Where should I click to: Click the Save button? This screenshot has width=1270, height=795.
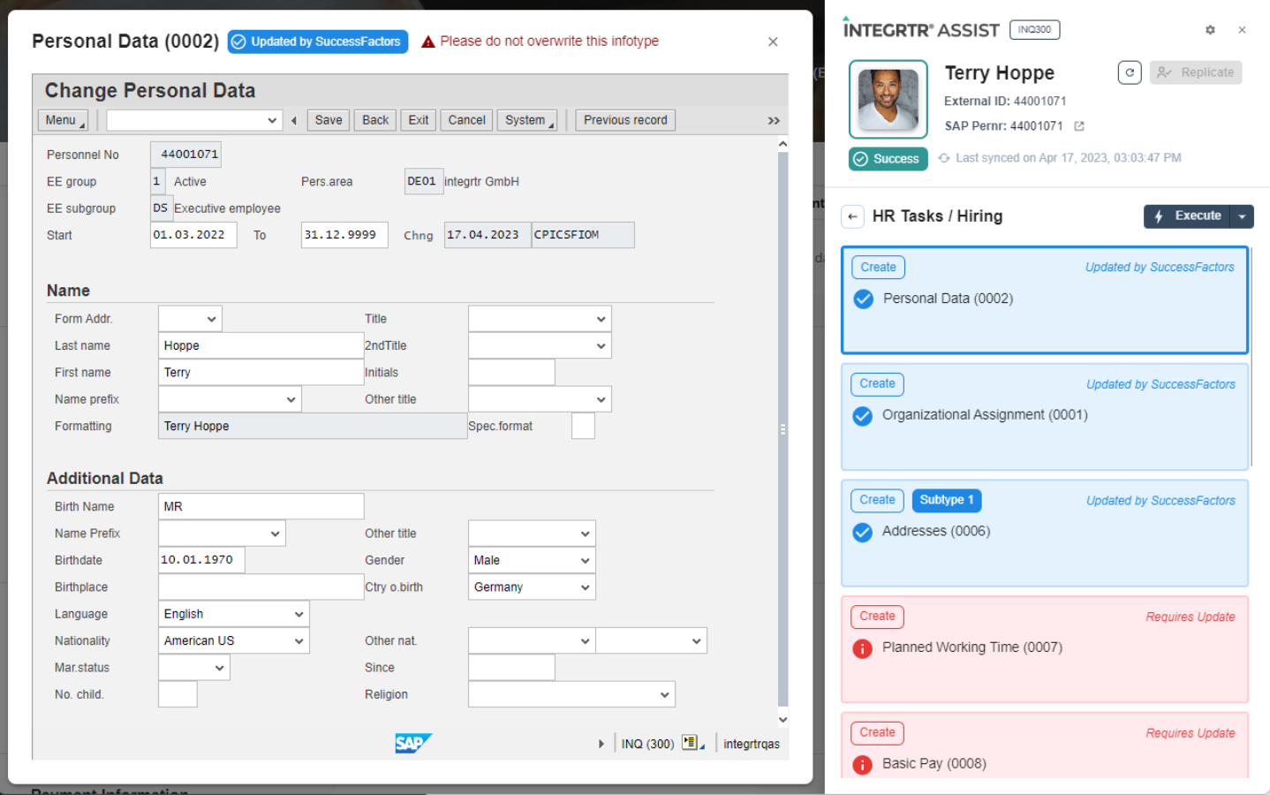(x=329, y=120)
